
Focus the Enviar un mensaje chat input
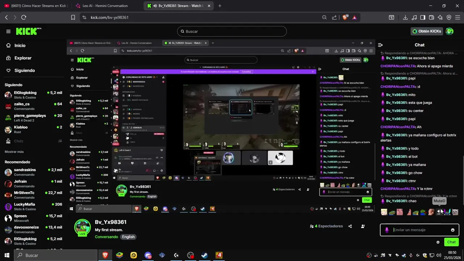click(419, 230)
